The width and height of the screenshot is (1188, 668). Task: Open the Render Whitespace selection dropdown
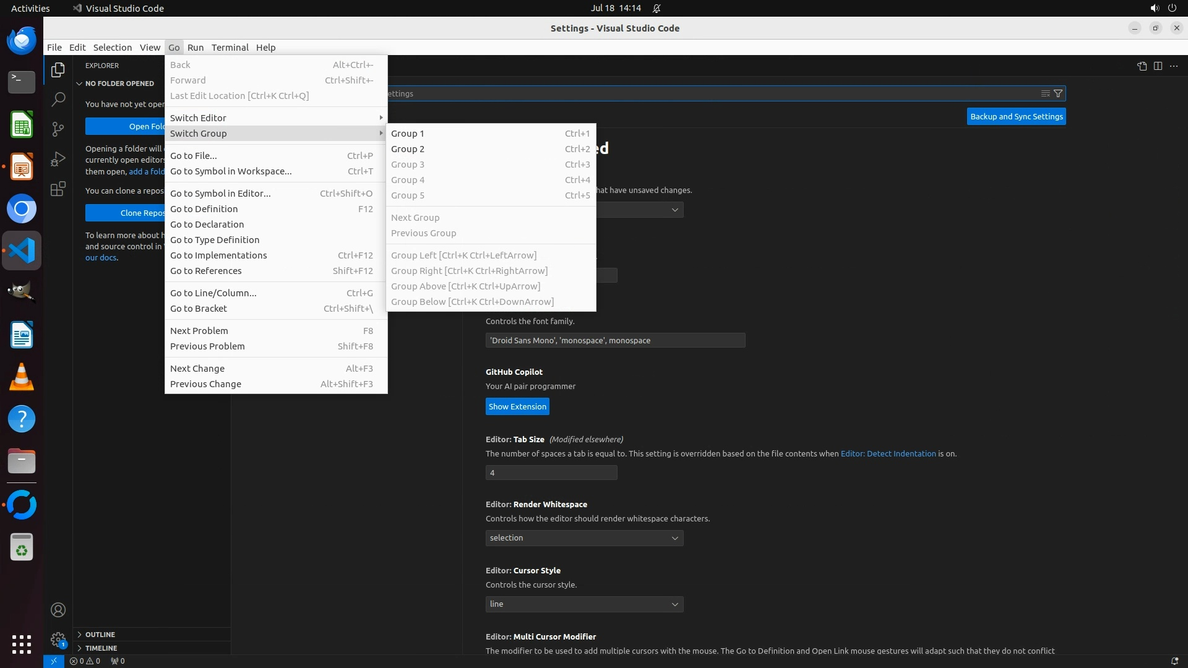(x=584, y=538)
